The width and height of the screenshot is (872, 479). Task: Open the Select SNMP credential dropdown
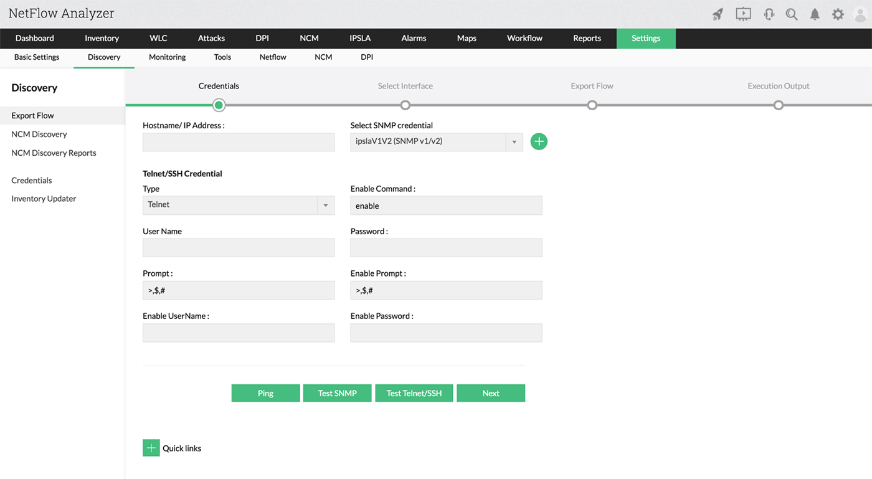coord(436,142)
